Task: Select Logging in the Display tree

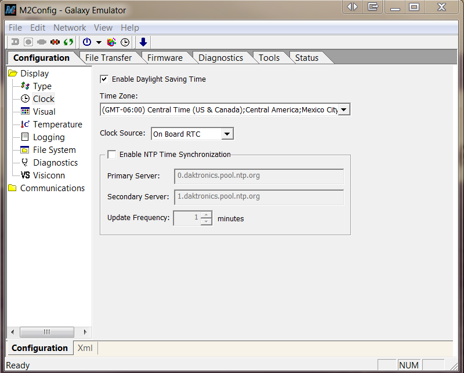Action: tap(49, 137)
